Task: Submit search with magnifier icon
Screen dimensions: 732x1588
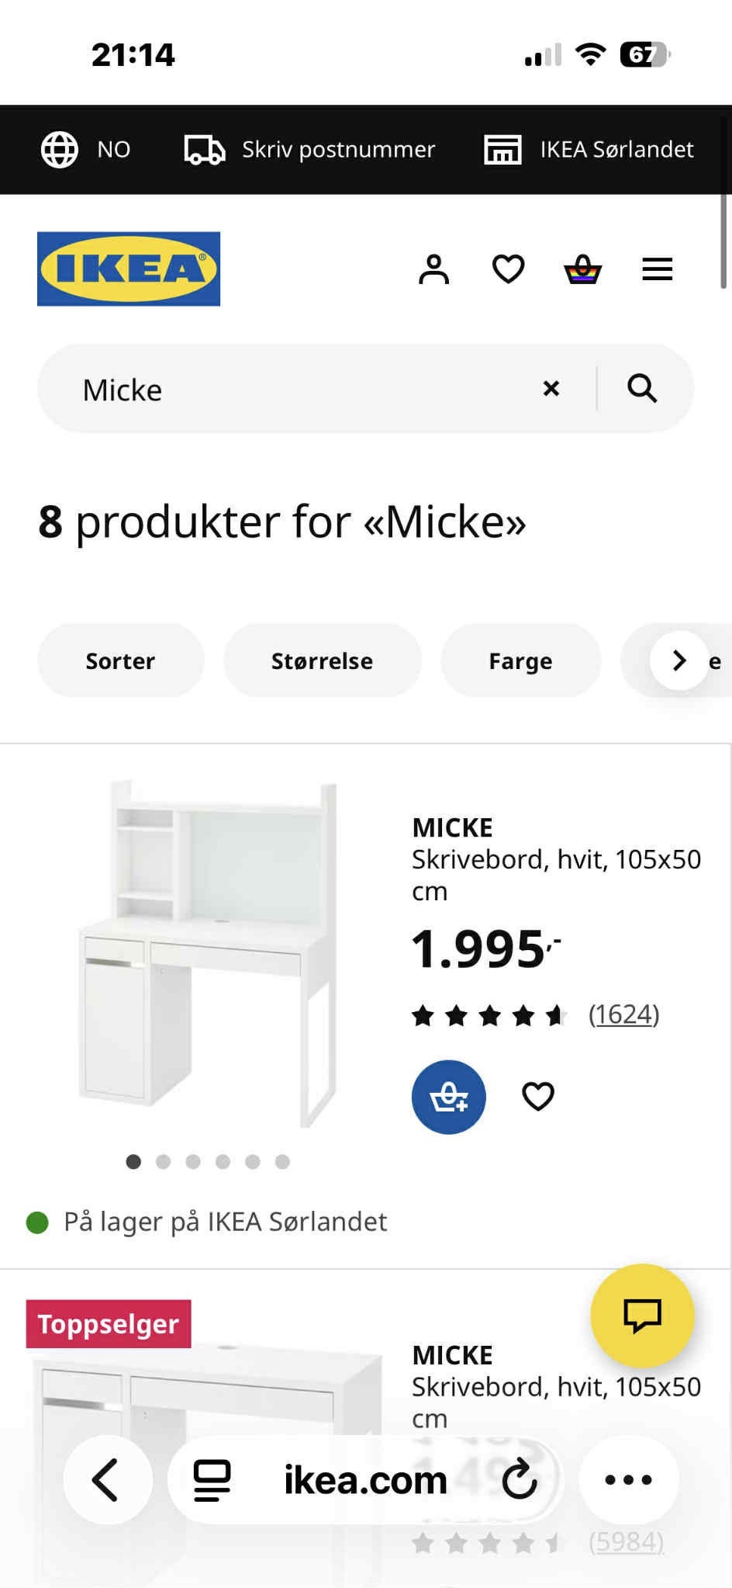Action: pyautogui.click(x=641, y=388)
